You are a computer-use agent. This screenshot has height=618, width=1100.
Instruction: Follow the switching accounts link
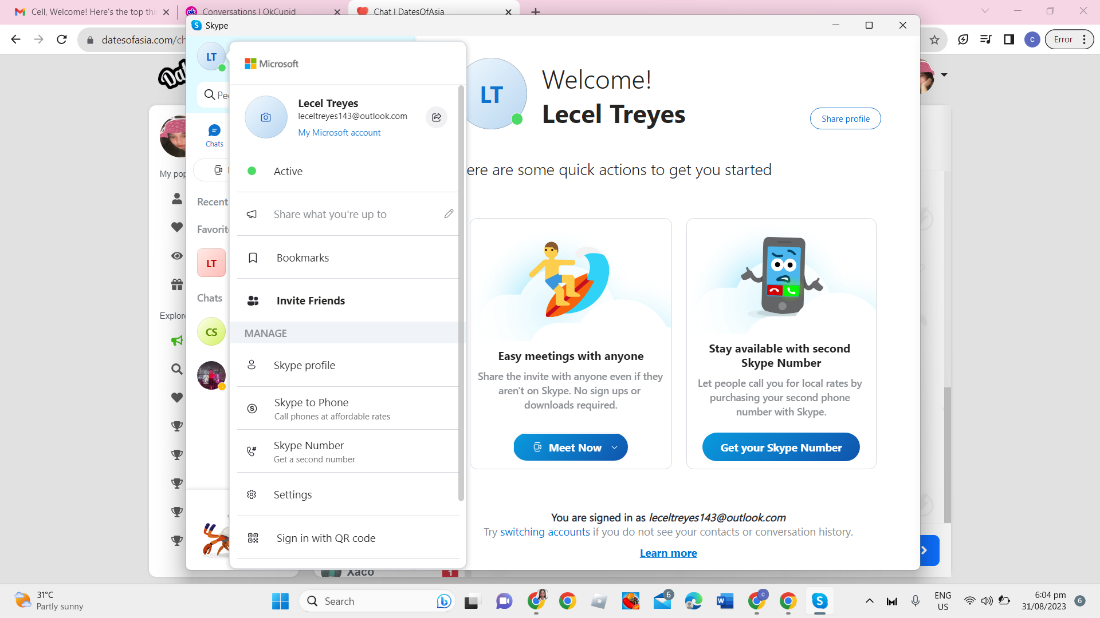pyautogui.click(x=545, y=532)
